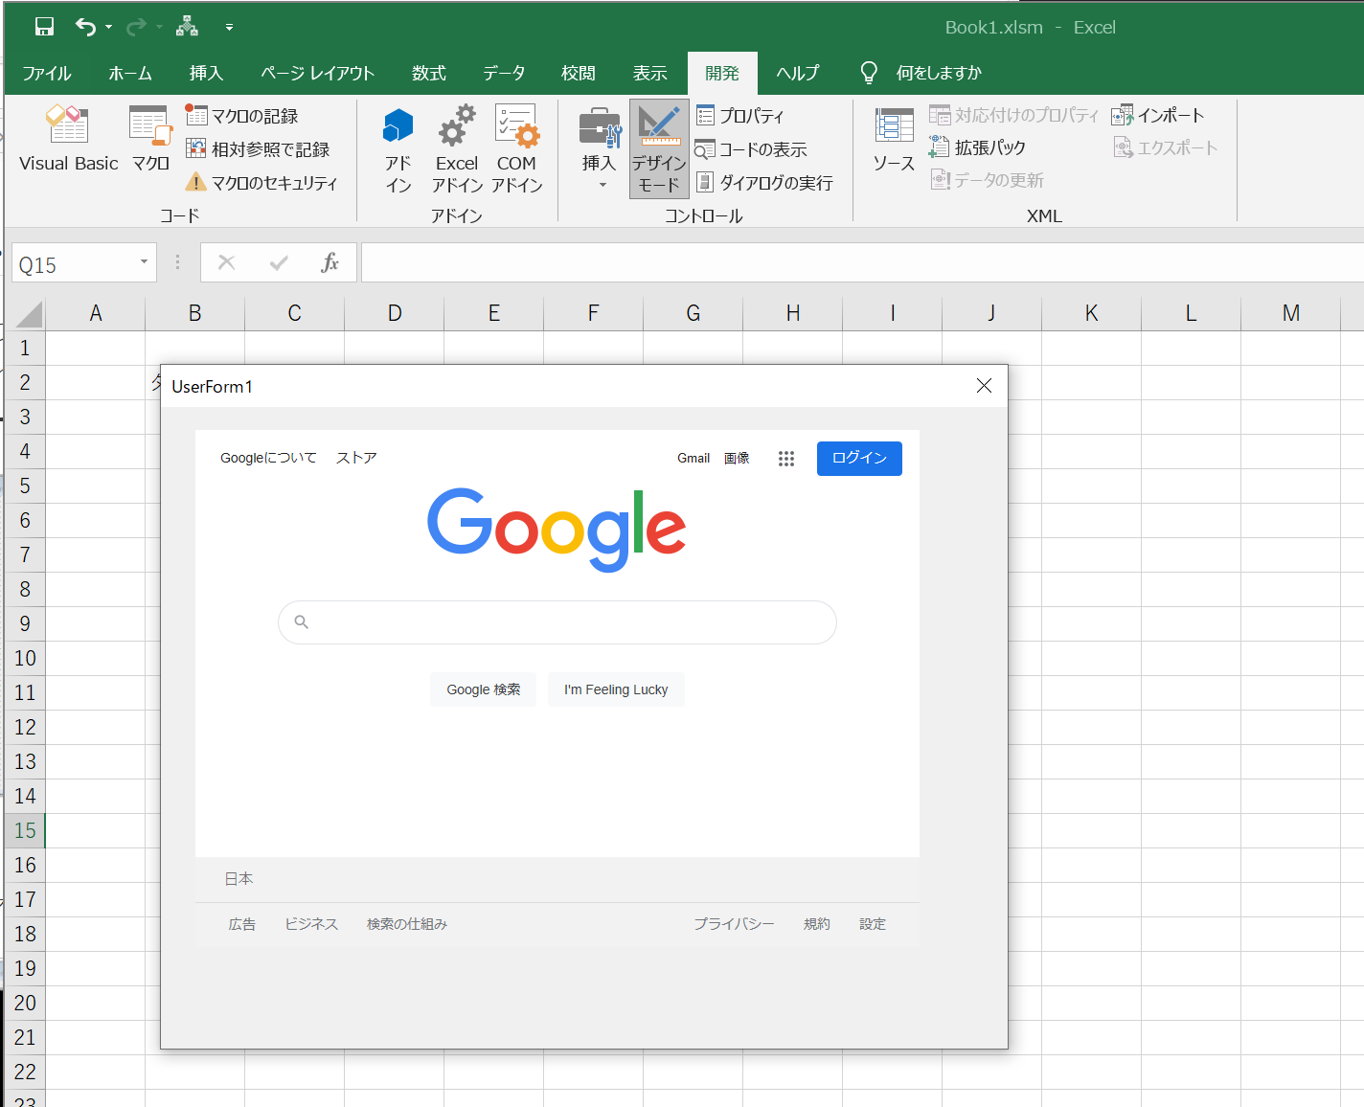Click the Google logo image
The width and height of the screenshot is (1364, 1107).
coord(557,530)
